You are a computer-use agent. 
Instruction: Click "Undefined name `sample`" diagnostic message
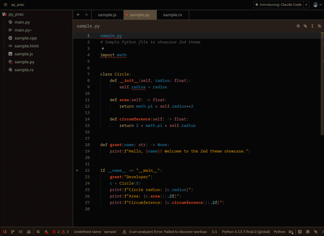point(96,232)
